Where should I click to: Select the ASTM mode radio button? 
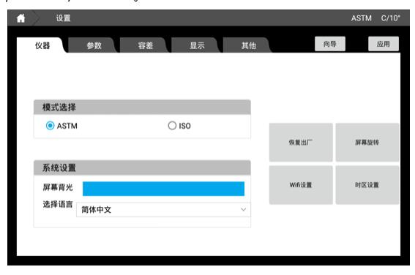(50, 126)
